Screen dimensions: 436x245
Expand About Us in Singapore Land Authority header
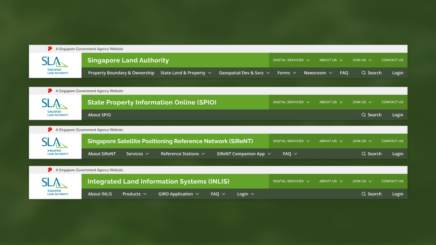[331, 60]
